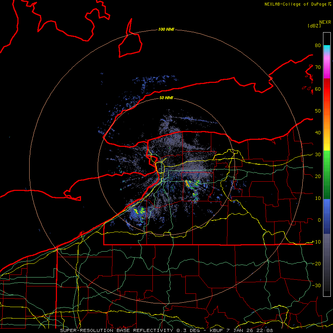This screenshot has width=333, height=333.
Task: Click the green segment of color bar
Action: point(327,175)
